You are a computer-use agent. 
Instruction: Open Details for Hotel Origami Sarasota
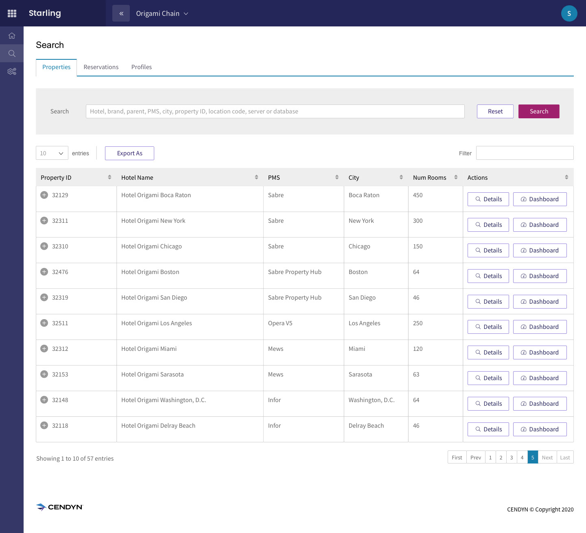488,378
